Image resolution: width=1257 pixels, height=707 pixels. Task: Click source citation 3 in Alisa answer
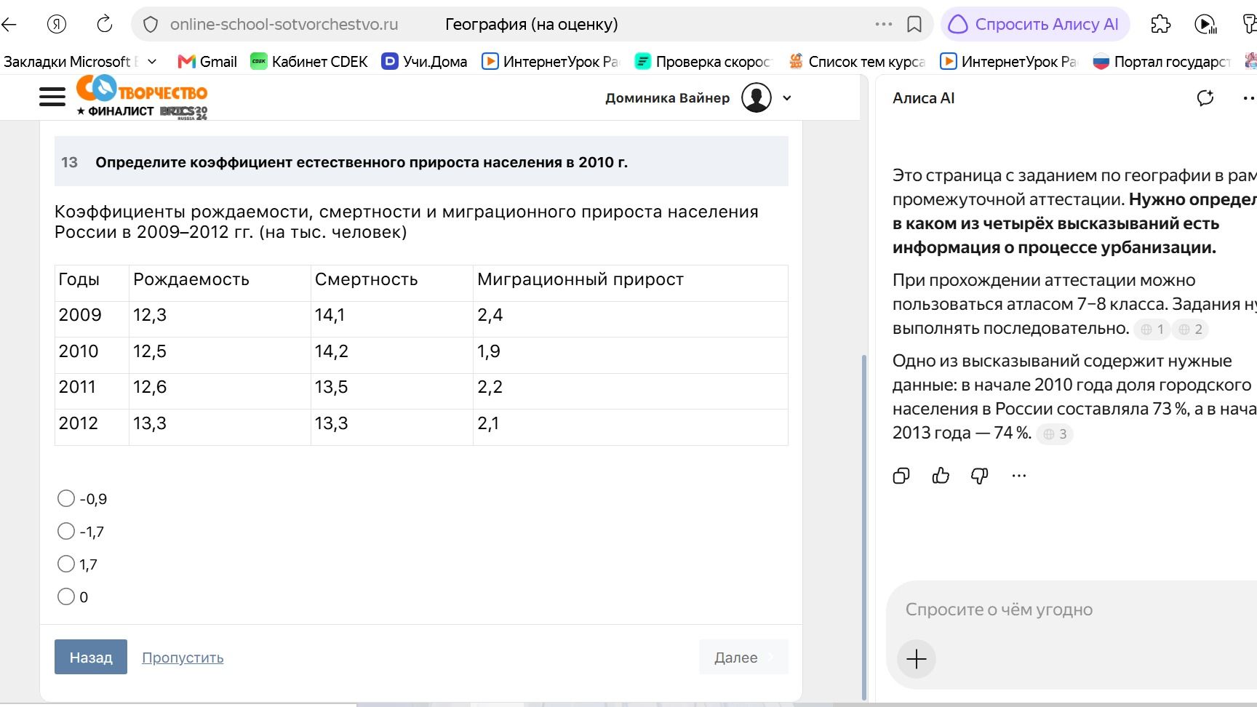click(1055, 434)
